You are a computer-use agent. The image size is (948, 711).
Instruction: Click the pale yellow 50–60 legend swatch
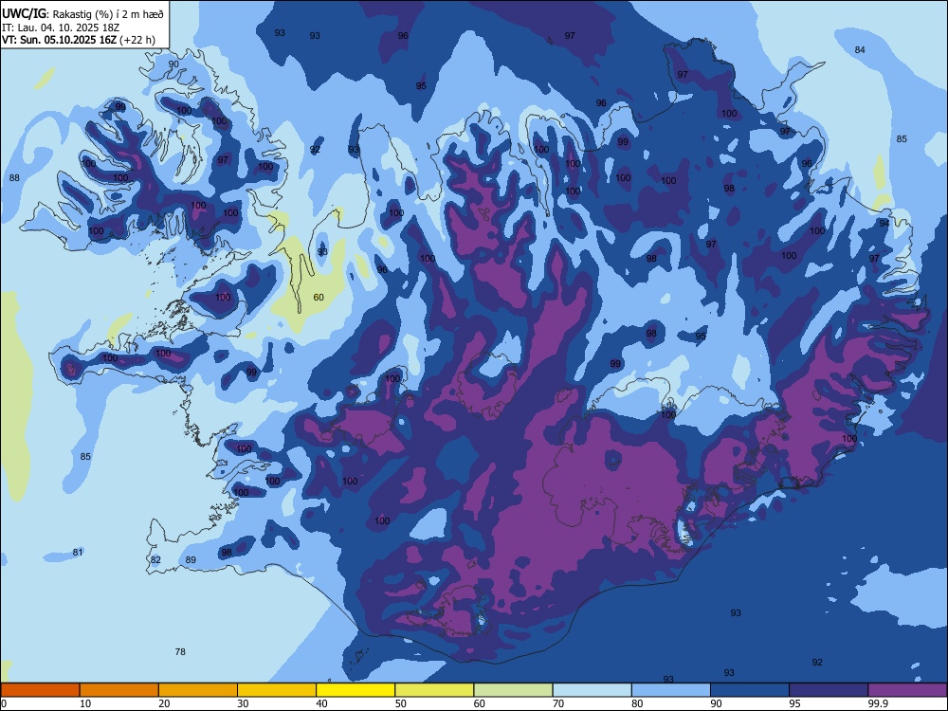coord(435,690)
